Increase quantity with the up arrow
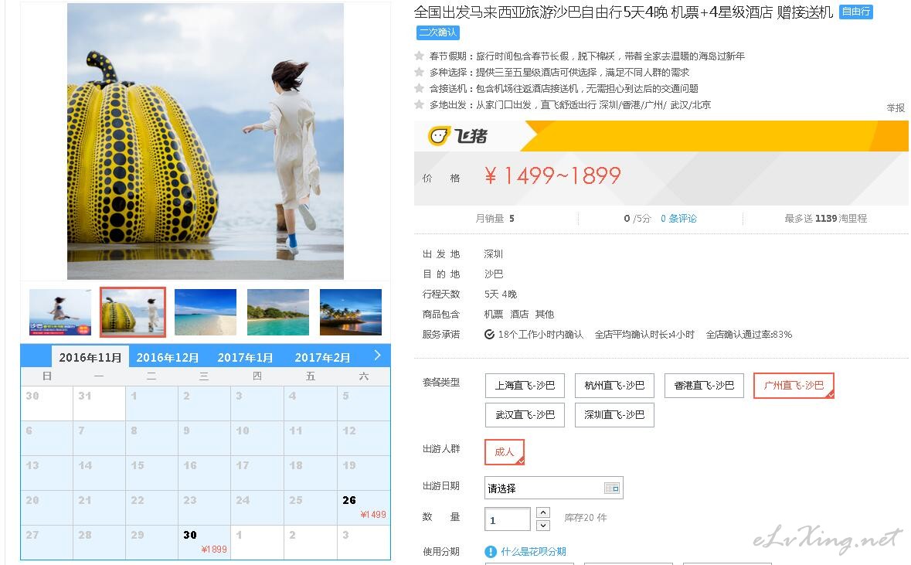 coord(542,512)
